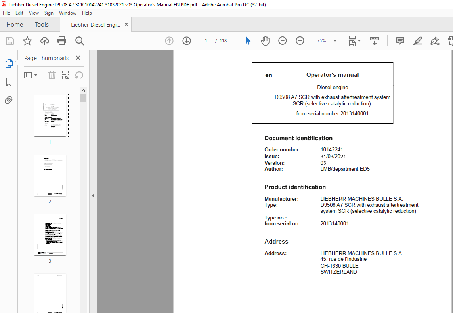The height and width of the screenshot is (313, 453).
Task: Collapse the navigation pane with left arrow
Action: 93,195
